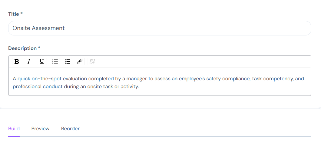Open the Reorder tab
The width and height of the screenshot is (321, 143).
71,129
